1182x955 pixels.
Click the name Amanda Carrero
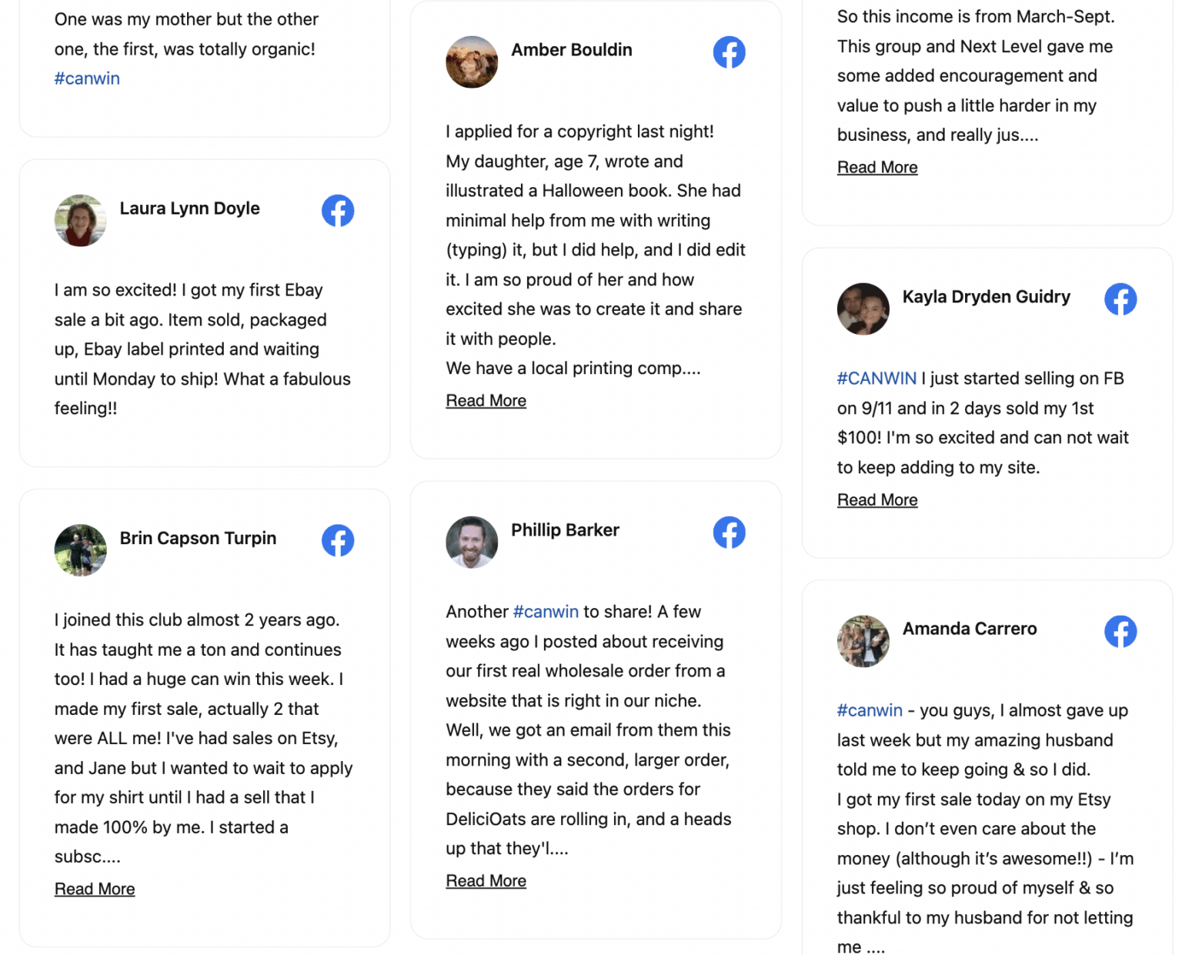(x=970, y=629)
